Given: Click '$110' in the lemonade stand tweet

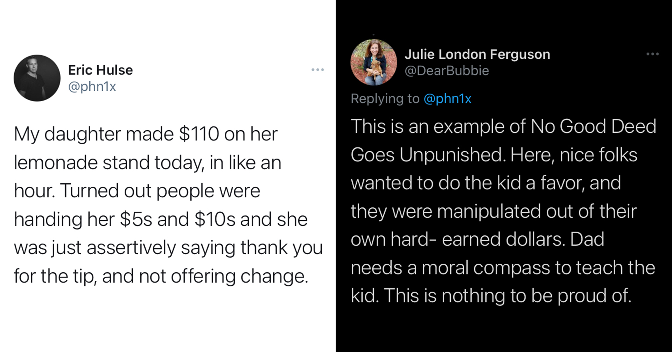Looking at the screenshot, I should tap(199, 134).
